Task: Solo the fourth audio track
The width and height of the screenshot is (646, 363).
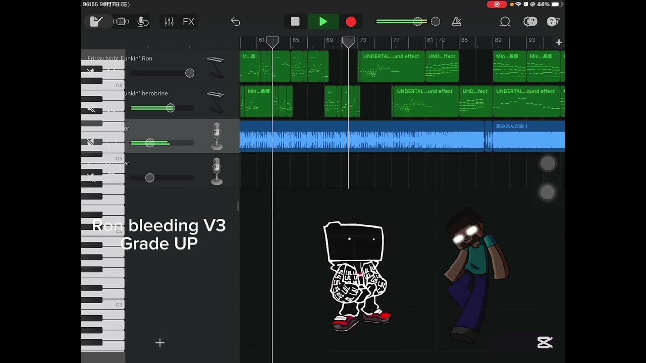Action: pos(112,177)
